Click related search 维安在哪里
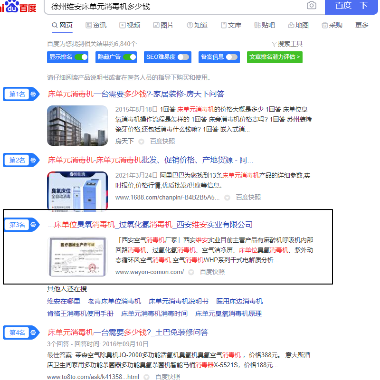The image size is (380, 380). [x=64, y=302]
